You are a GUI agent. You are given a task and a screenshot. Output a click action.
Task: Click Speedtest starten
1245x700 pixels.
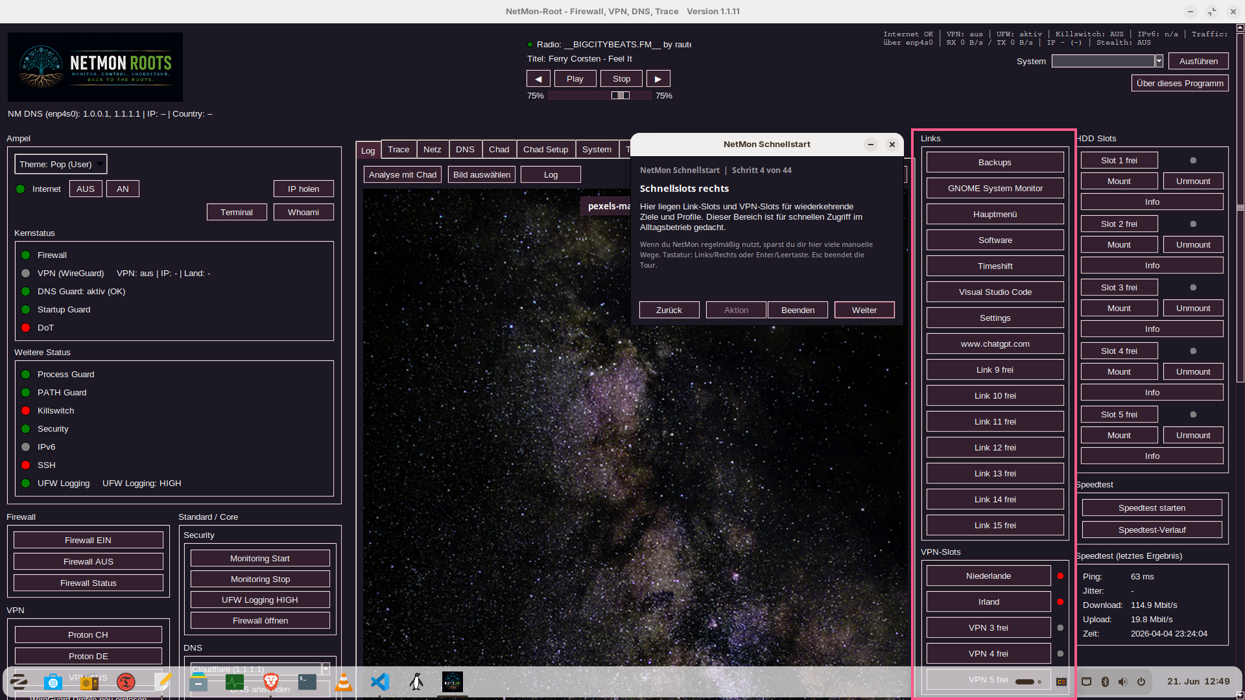point(1152,508)
